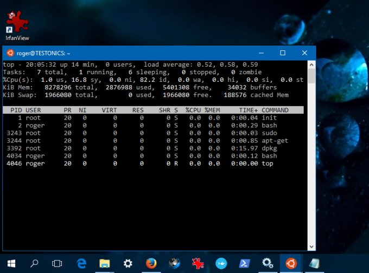Click the 'init' process command
Viewport: 369px width, 273px height.
pos(269,118)
